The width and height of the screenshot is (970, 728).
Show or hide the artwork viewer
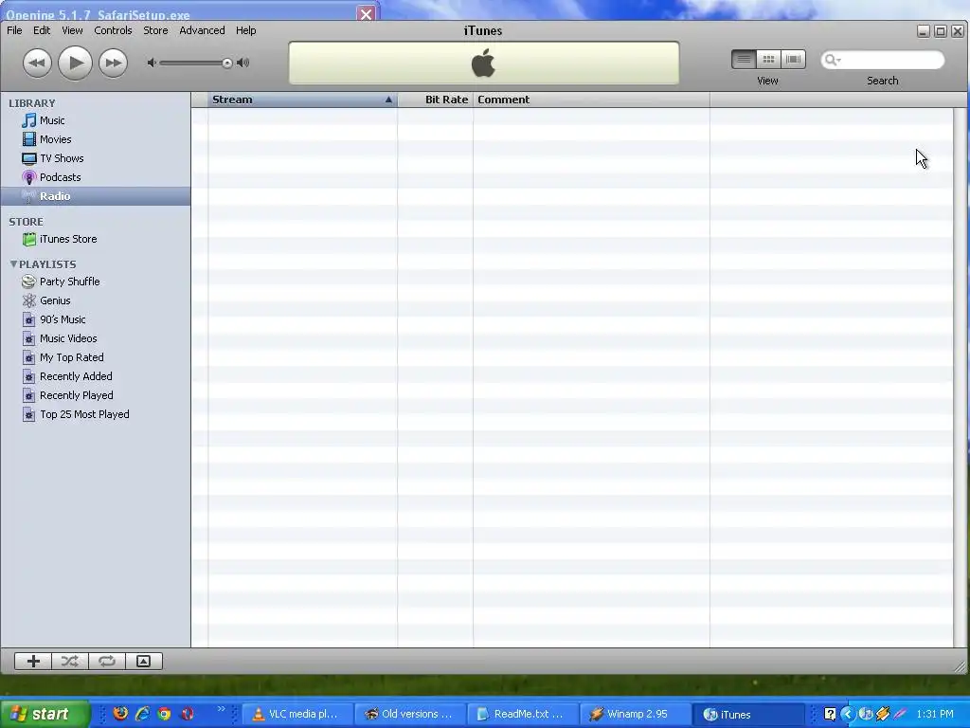click(x=144, y=661)
